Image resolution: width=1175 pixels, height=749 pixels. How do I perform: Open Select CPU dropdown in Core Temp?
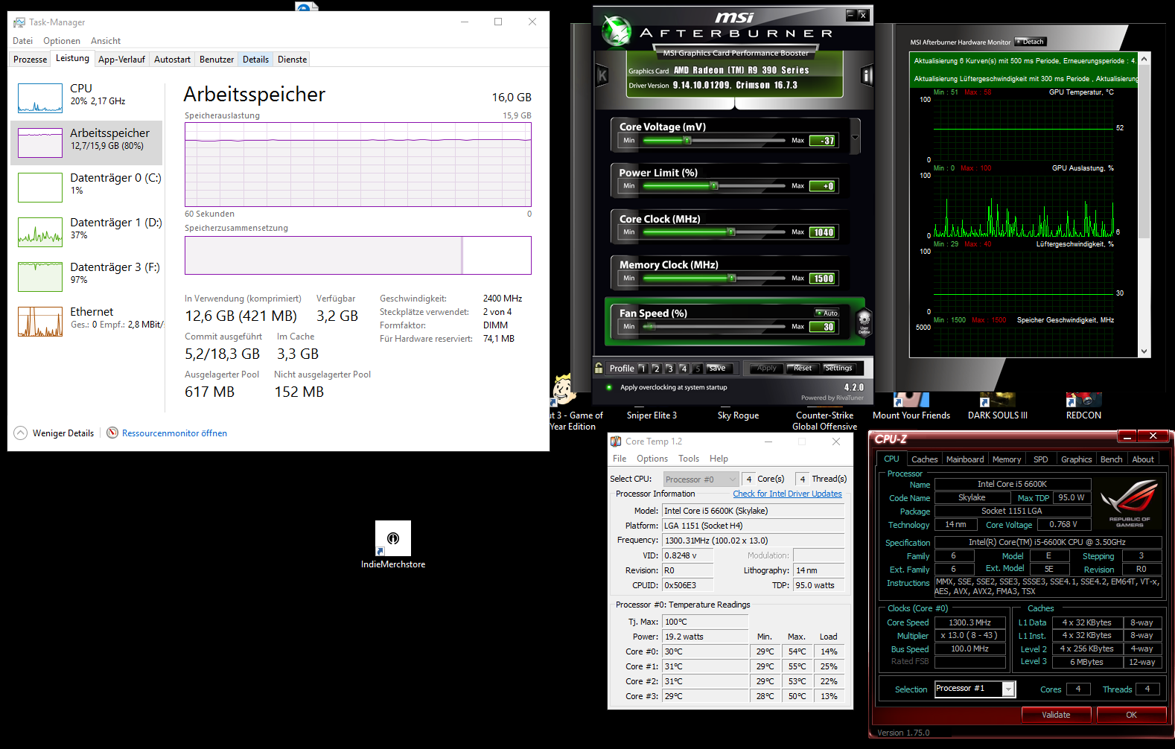[701, 479]
